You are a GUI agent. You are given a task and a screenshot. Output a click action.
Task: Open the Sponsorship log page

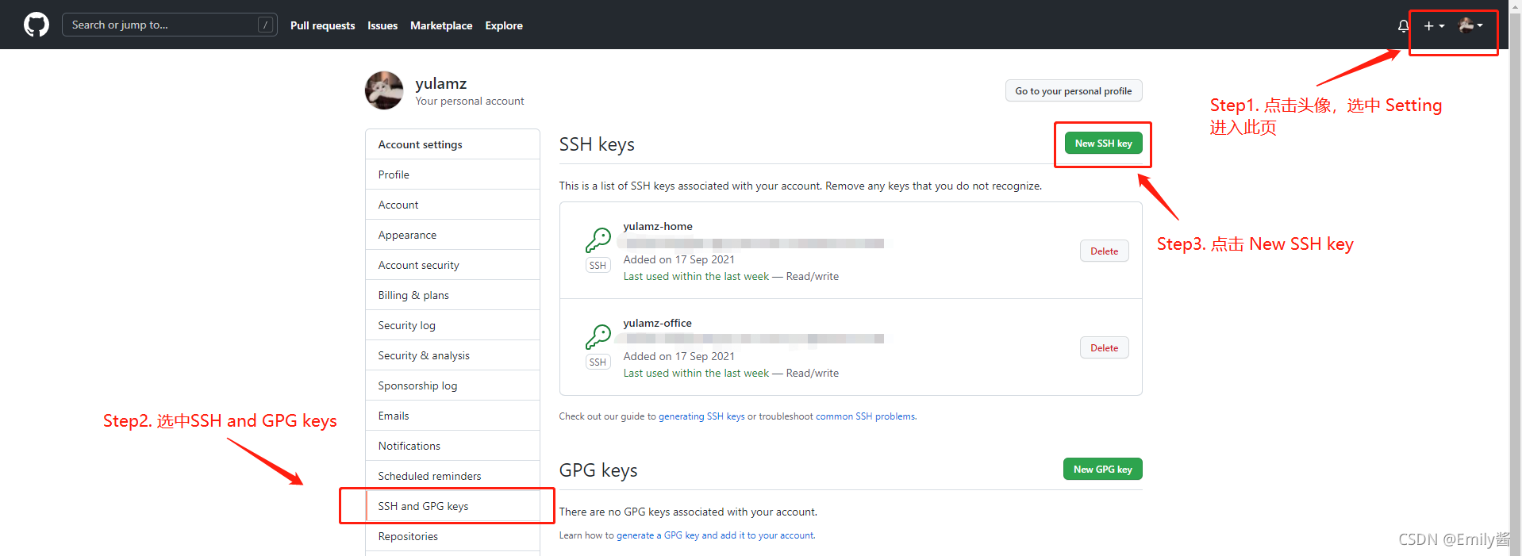(452, 385)
